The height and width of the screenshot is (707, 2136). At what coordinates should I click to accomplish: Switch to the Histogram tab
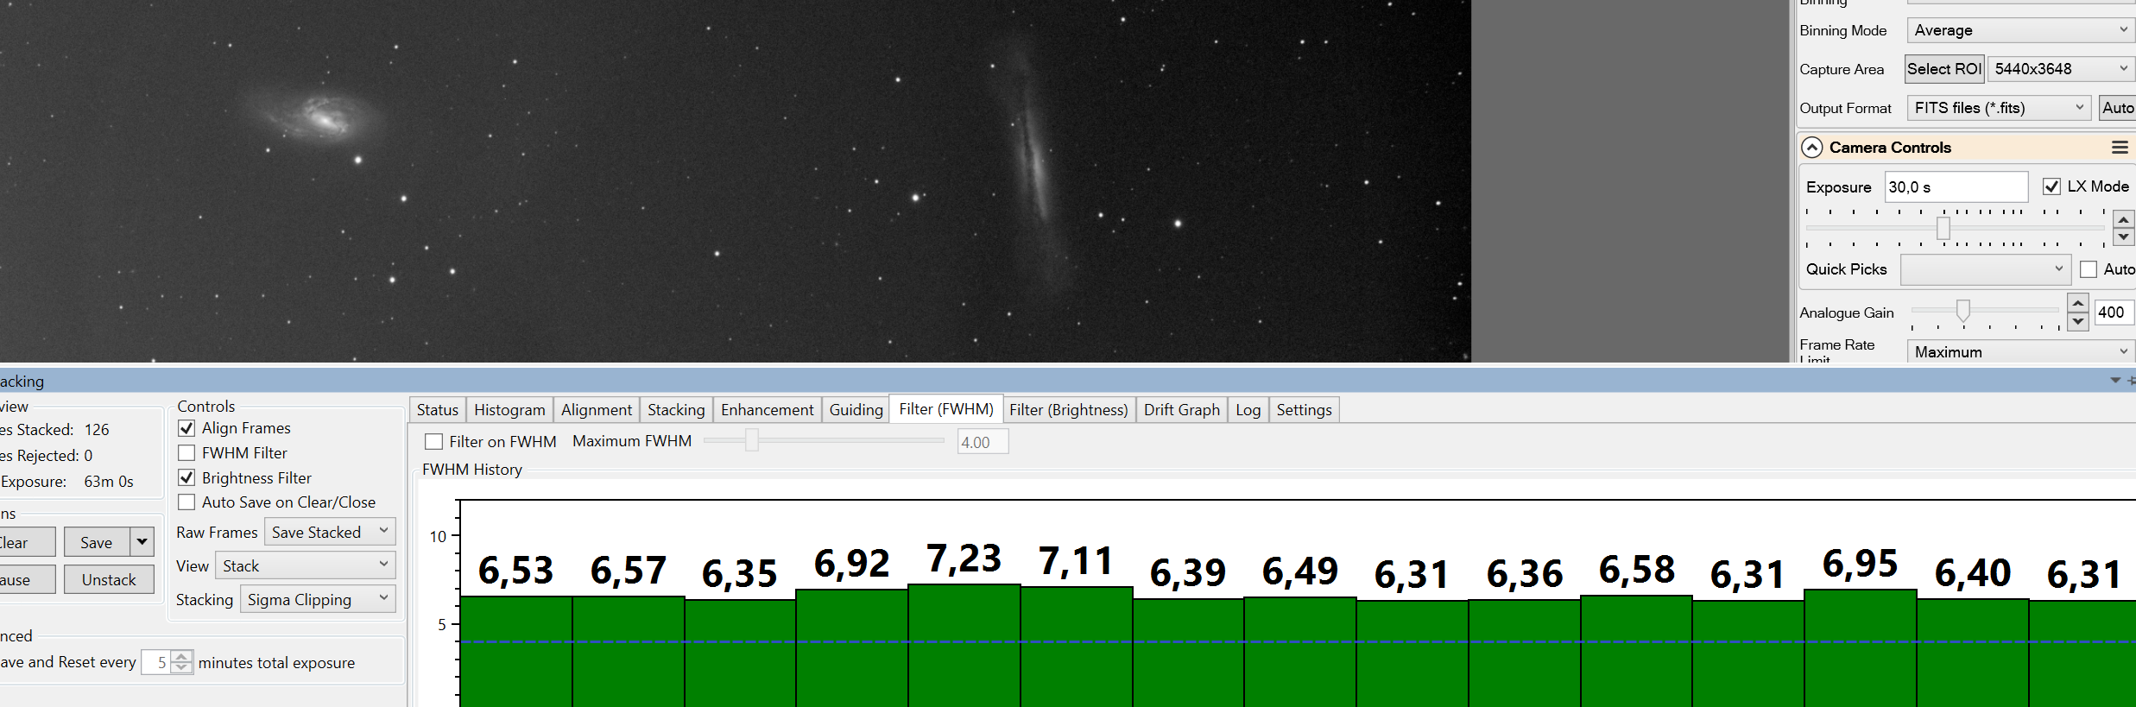point(509,410)
